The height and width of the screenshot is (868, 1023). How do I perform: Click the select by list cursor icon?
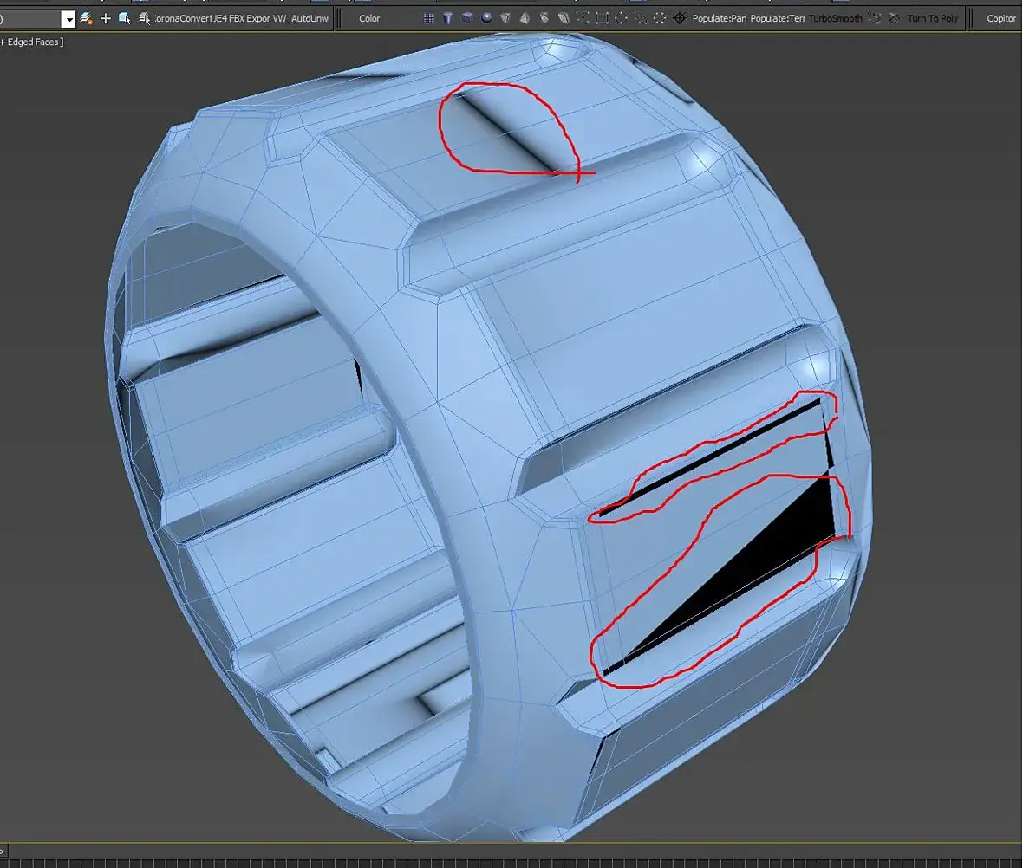[x=144, y=18]
